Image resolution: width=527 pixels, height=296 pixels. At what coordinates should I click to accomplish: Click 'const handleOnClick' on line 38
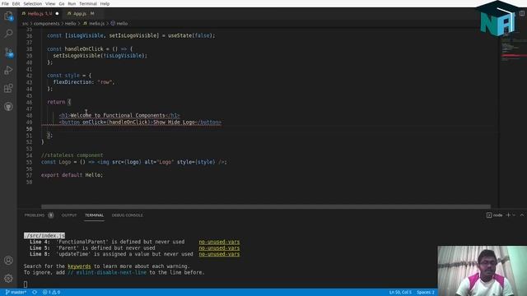click(x=75, y=49)
